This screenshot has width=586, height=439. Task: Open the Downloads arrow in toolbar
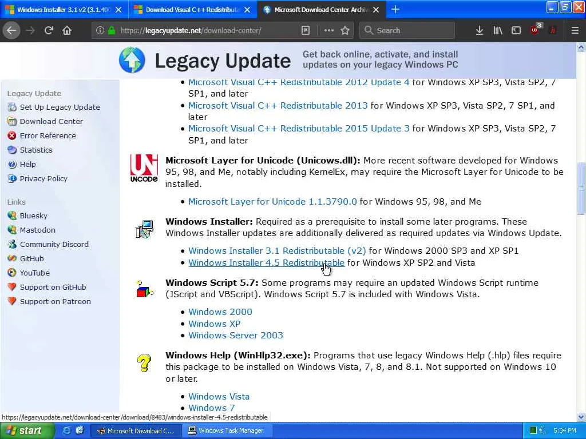click(479, 30)
